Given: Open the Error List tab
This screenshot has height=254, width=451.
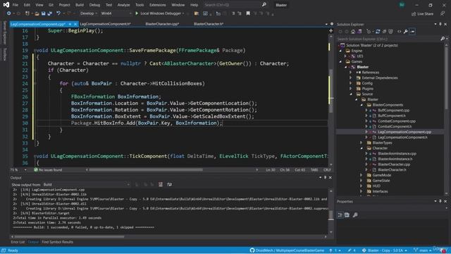Looking at the screenshot, I should [18, 242].
